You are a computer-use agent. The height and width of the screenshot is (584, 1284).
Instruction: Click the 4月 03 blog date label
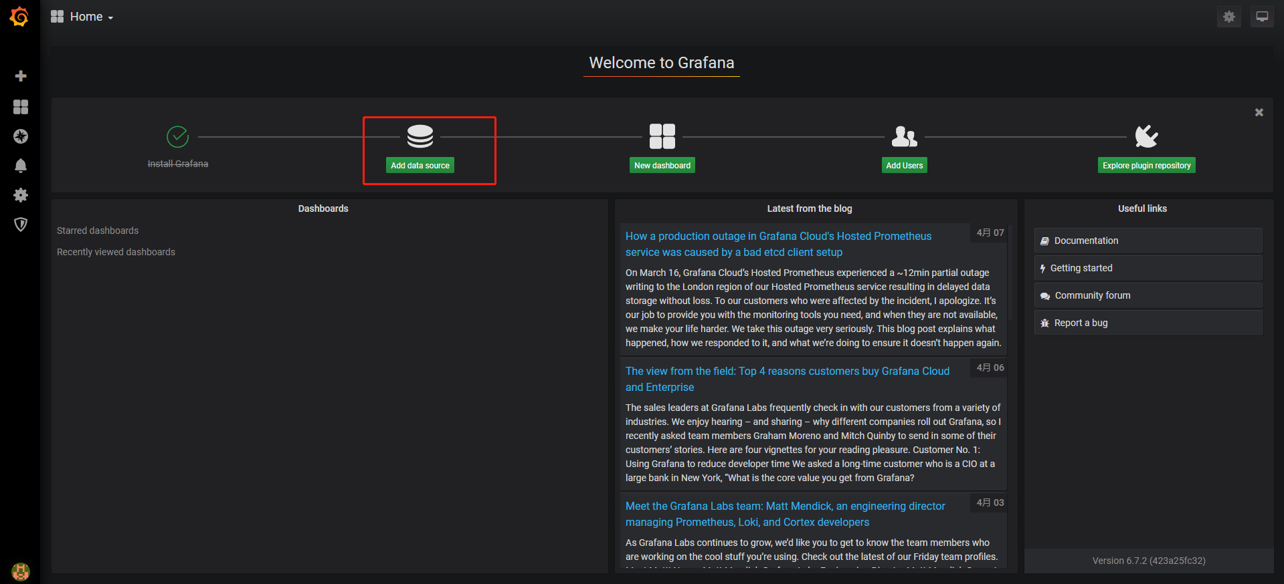pos(990,502)
